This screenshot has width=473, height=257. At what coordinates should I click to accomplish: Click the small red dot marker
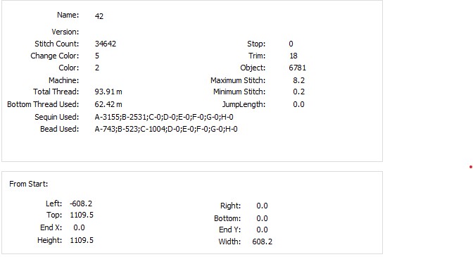471,167
